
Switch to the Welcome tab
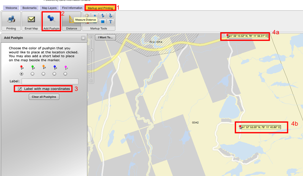(11, 8)
